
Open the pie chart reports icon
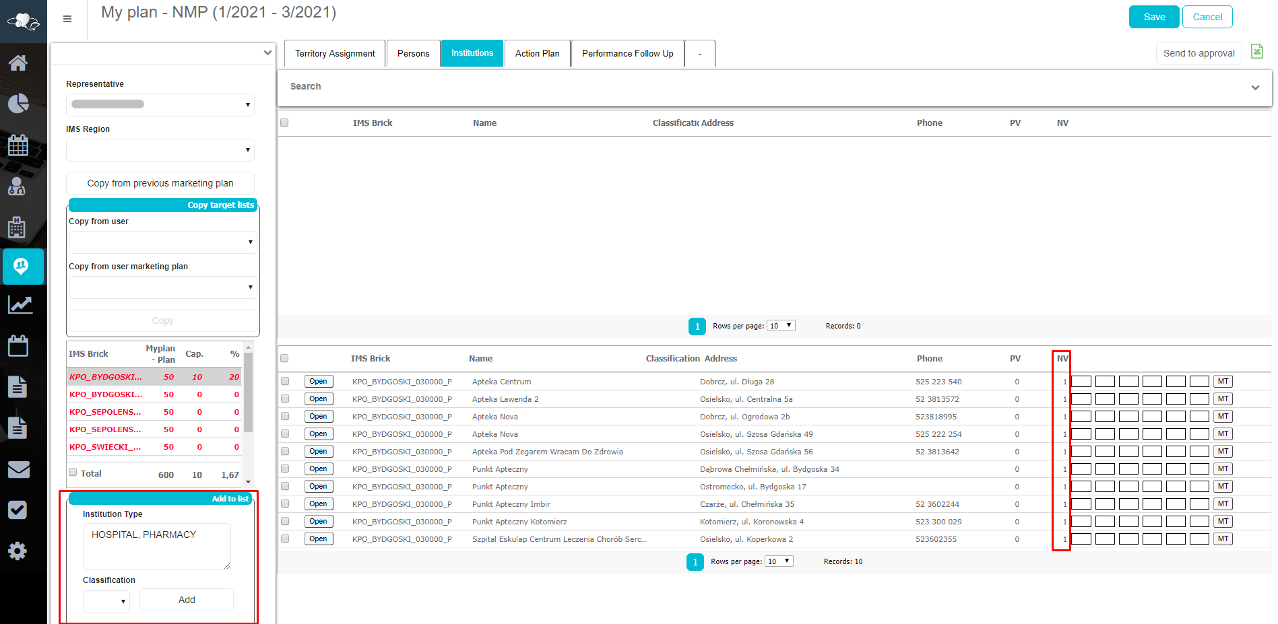click(18, 103)
